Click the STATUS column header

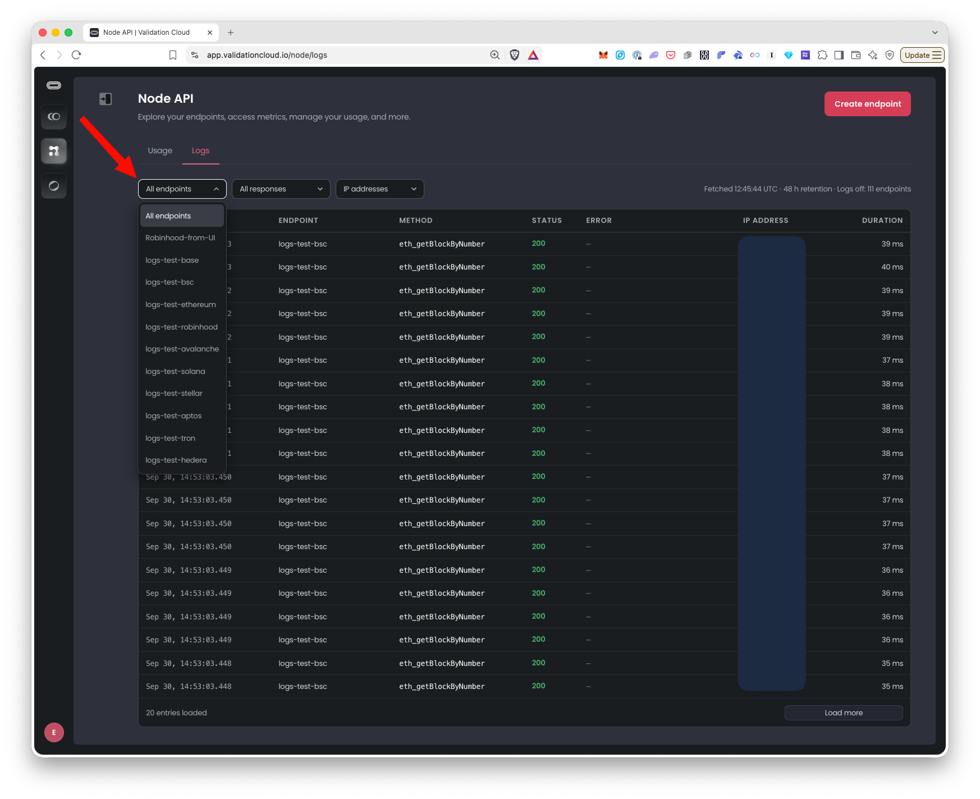click(x=547, y=221)
